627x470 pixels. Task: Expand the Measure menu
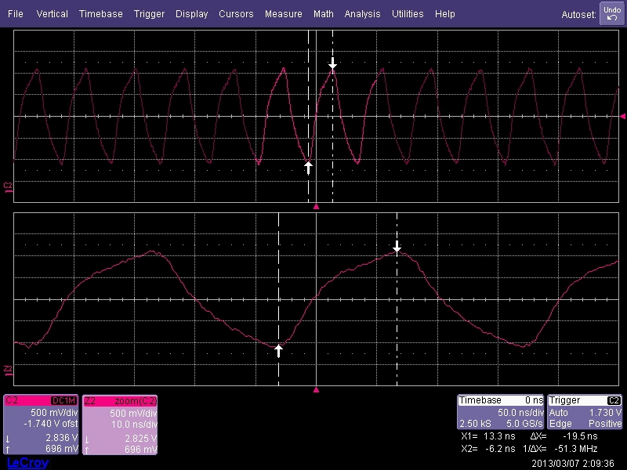[283, 14]
